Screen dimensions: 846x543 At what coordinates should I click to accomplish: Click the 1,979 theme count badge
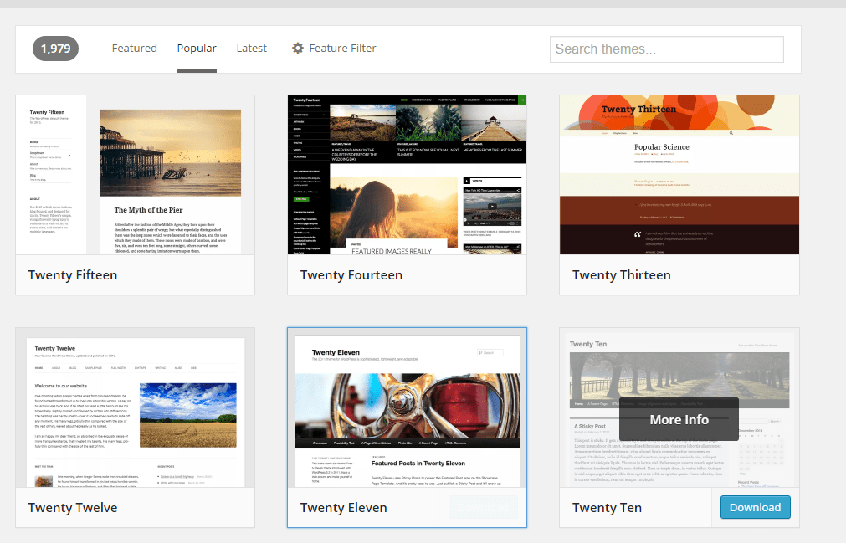click(x=55, y=49)
